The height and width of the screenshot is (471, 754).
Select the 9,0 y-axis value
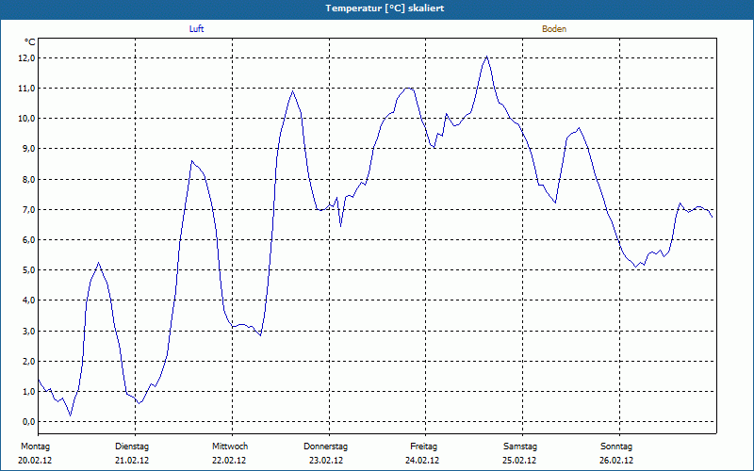point(28,149)
